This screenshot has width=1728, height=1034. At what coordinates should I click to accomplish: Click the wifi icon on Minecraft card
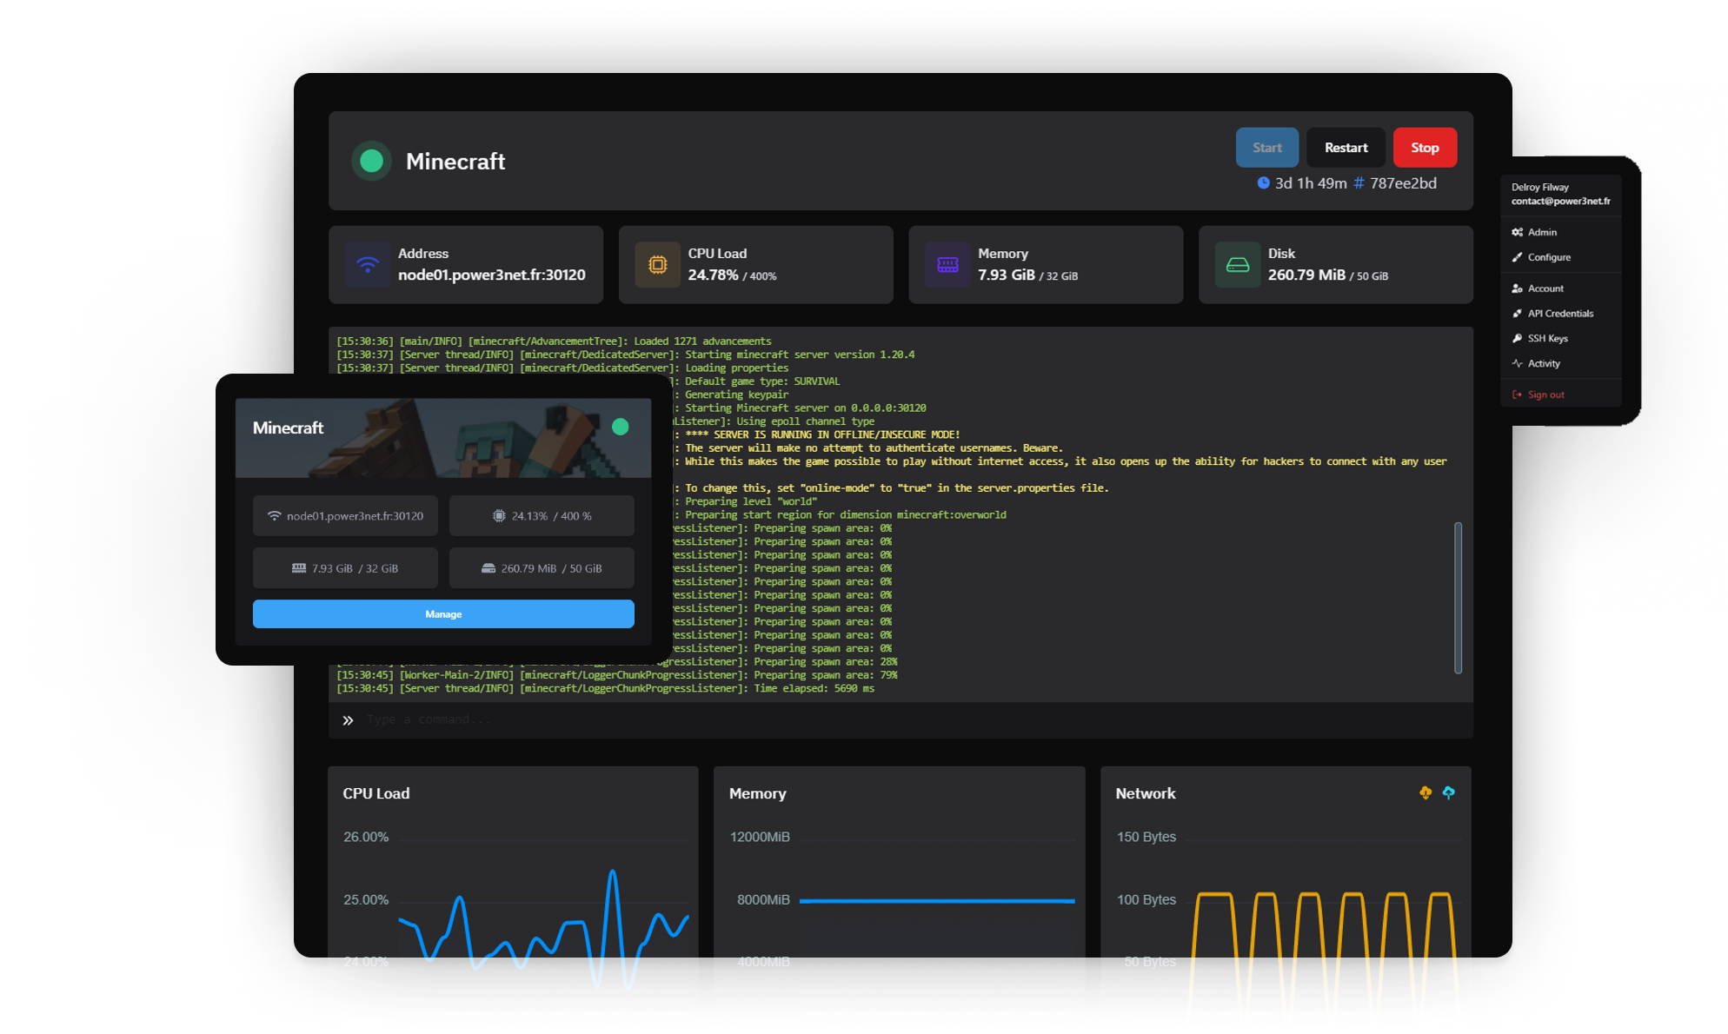(x=274, y=516)
